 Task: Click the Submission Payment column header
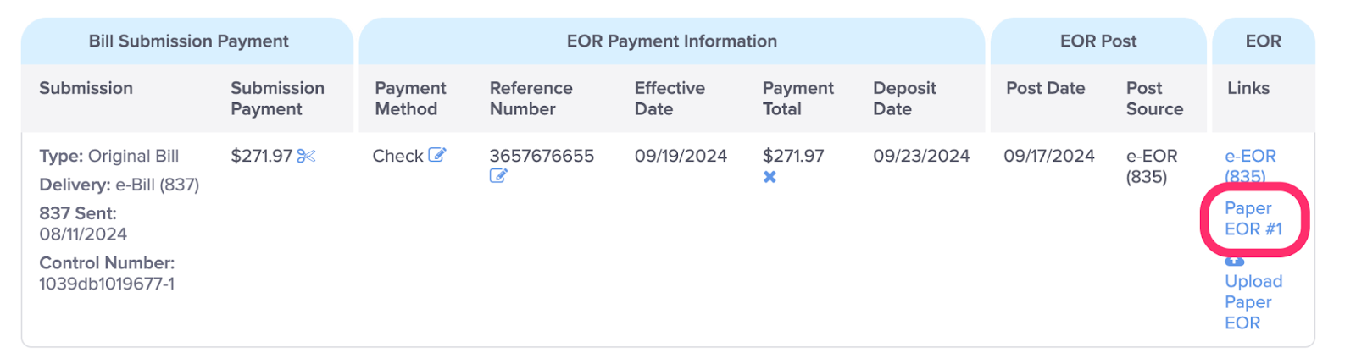[277, 98]
